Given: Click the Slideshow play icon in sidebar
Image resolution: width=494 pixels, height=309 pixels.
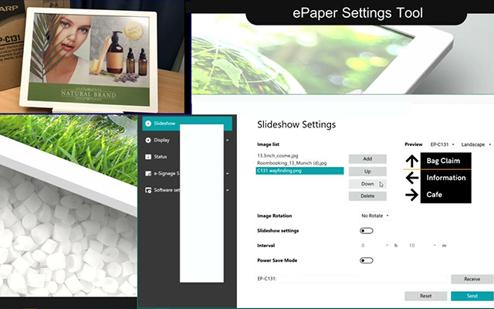Looking at the screenshot, I should tap(148, 124).
